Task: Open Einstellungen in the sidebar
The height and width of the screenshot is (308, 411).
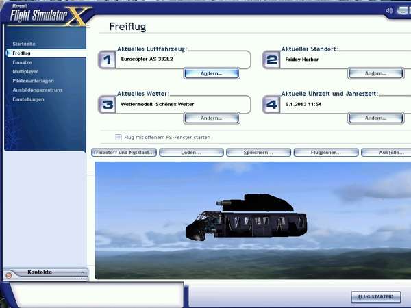Action: 28,99
